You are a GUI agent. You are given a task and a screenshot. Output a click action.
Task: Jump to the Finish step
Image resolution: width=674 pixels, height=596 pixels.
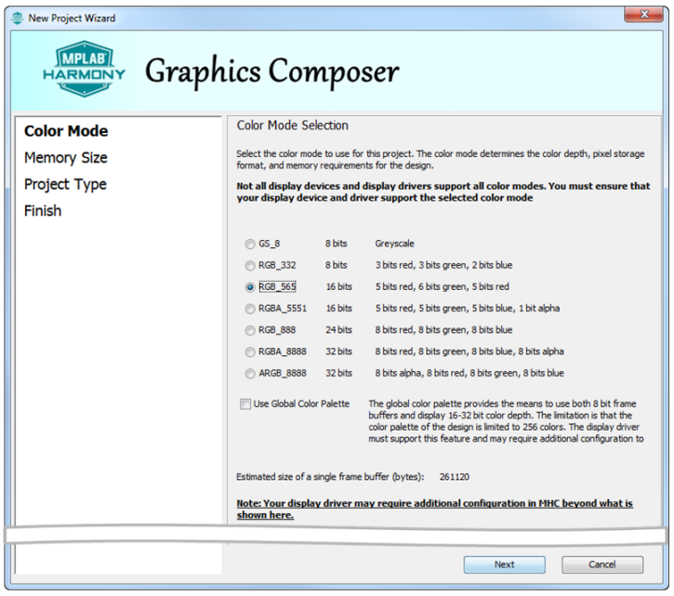[43, 211]
